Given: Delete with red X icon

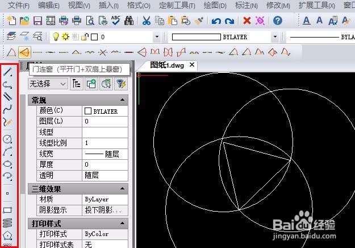Looking at the screenshot, I should 247,20.
